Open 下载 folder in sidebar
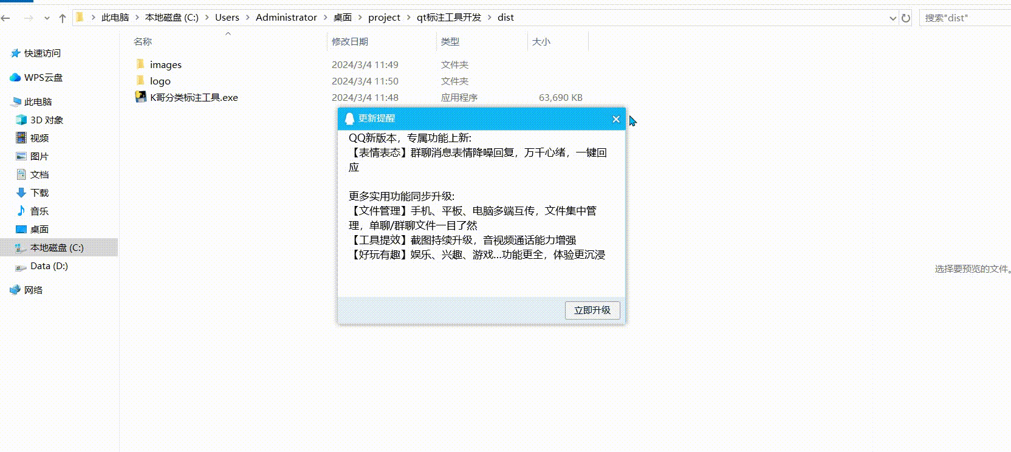This screenshot has height=452, width=1011. tap(39, 193)
